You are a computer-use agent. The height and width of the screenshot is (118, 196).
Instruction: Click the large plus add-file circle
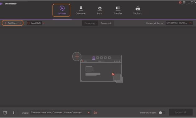[x=77, y=57]
